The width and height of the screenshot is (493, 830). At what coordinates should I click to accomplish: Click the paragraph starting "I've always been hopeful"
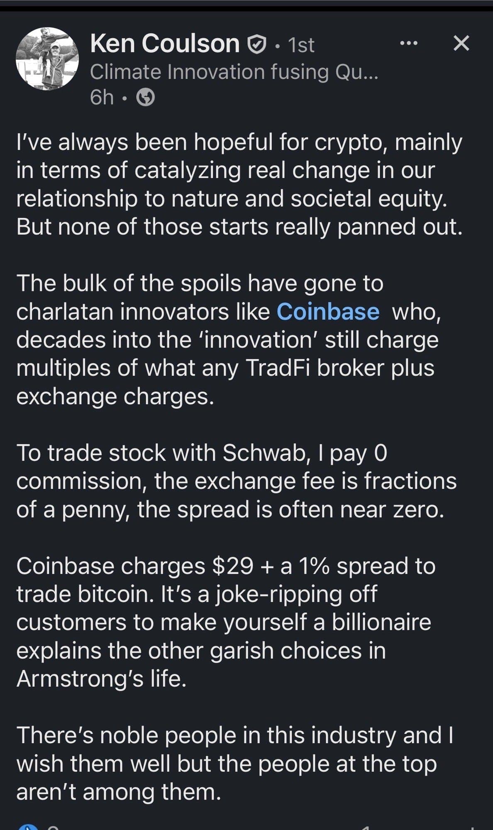239,185
